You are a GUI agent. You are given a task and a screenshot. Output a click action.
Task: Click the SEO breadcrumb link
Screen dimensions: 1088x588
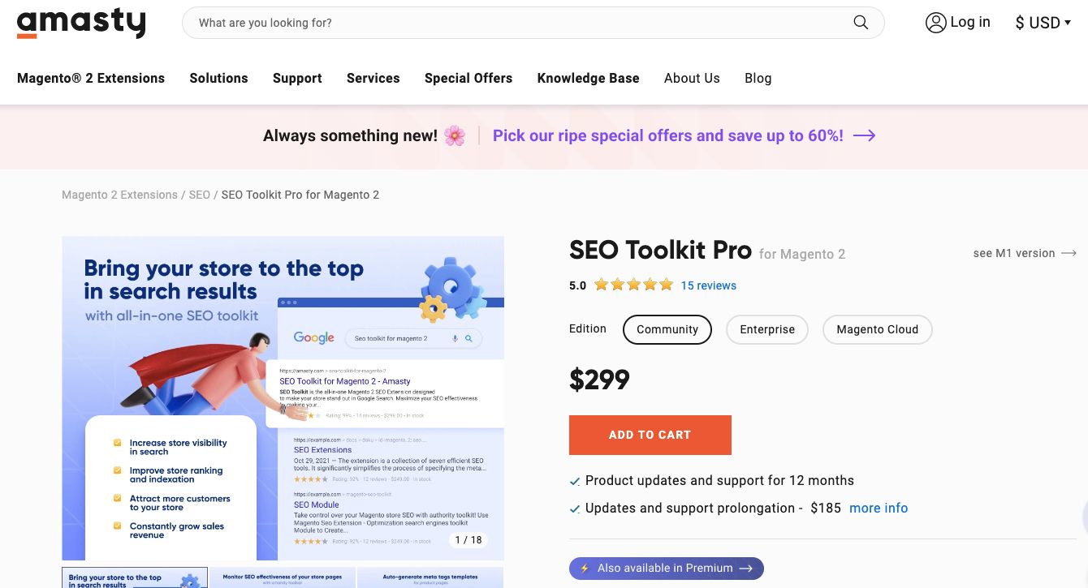click(199, 195)
